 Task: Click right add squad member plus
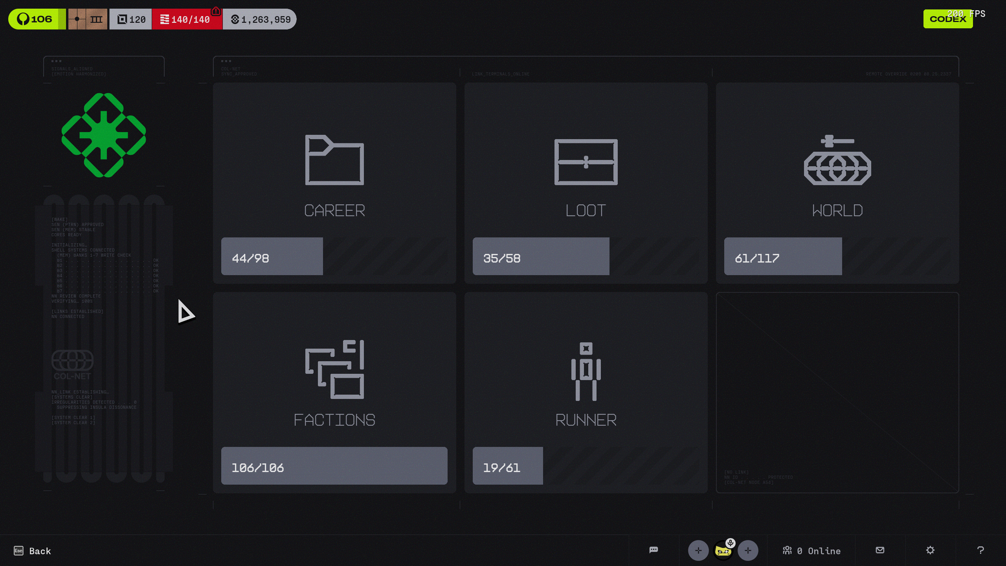point(747,550)
